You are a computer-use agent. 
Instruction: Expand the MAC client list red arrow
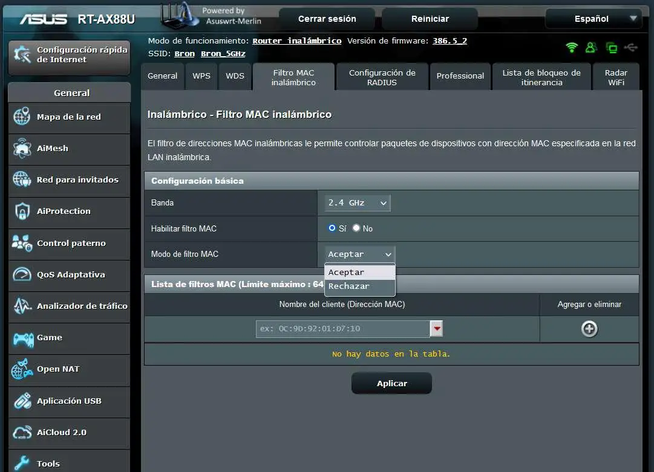[x=436, y=329]
